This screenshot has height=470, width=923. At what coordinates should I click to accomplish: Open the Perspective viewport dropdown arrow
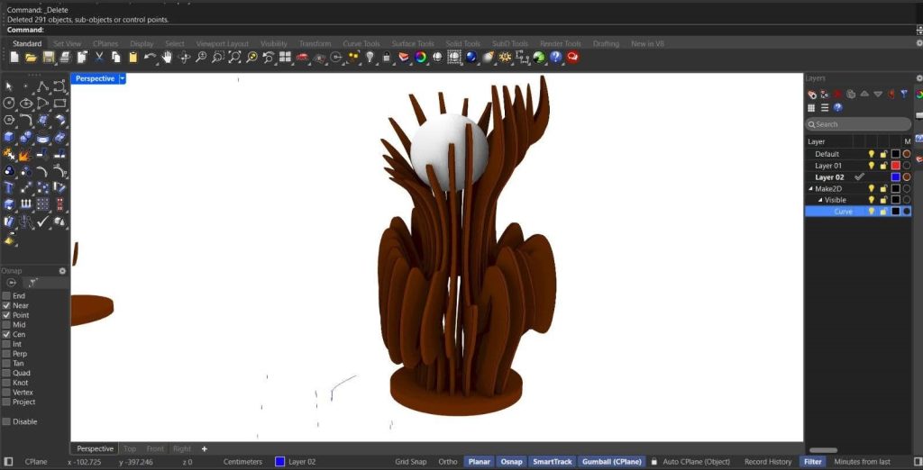(x=123, y=78)
